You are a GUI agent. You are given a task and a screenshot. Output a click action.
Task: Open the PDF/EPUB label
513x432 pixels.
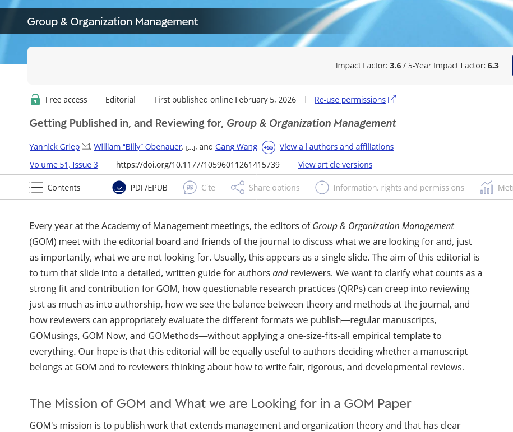click(149, 188)
